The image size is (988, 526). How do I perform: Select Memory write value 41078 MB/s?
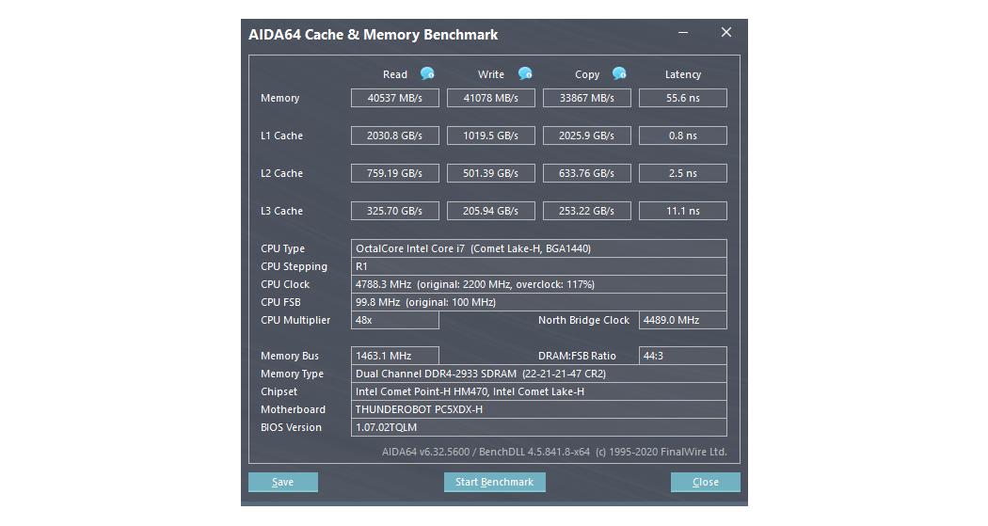(x=491, y=98)
